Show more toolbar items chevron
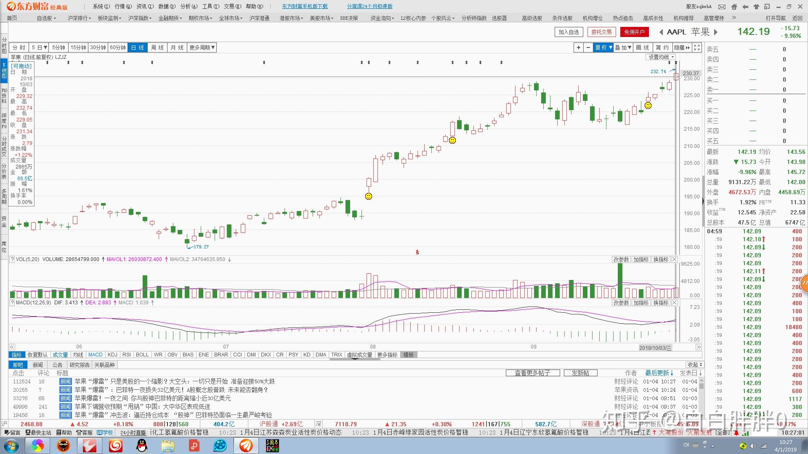Image resolution: width=808 pixels, height=454 pixels. [x=734, y=18]
